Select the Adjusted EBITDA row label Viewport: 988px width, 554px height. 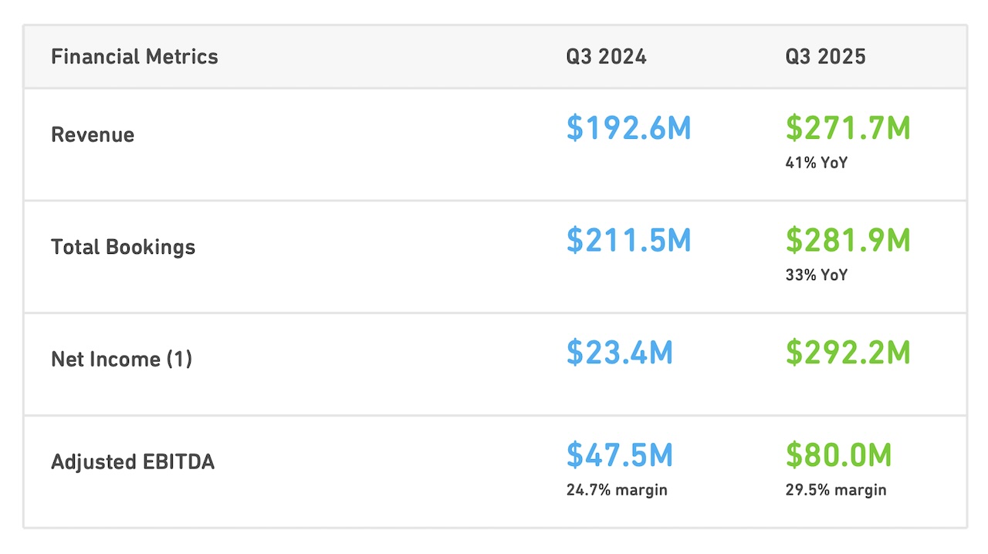tap(133, 461)
